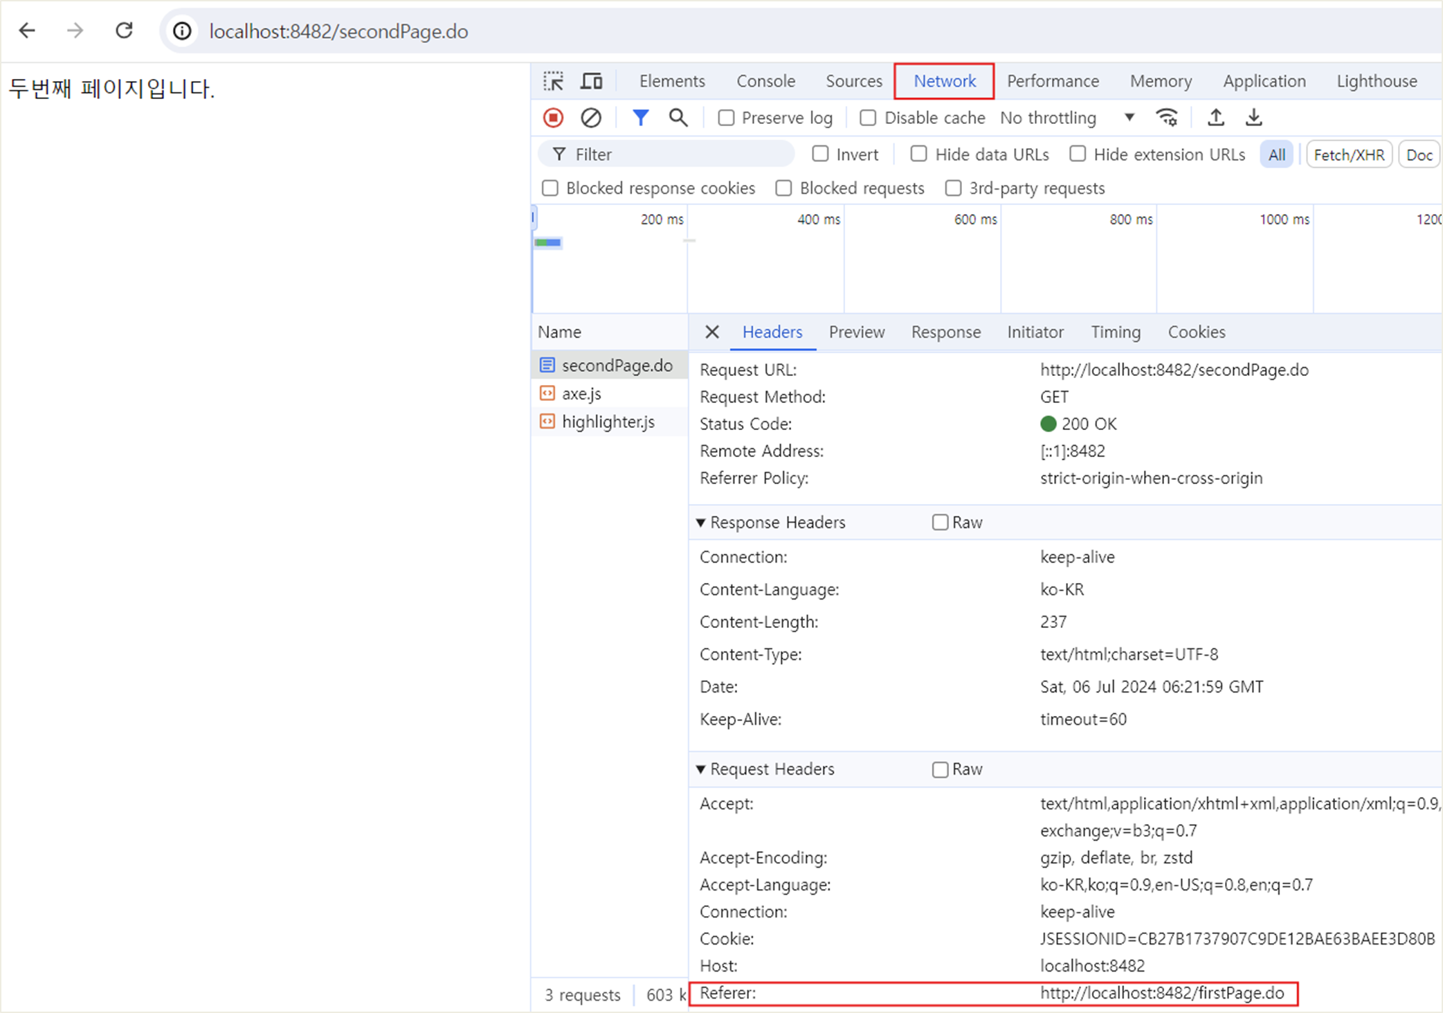Collapse the Response Headers section
Image resolution: width=1443 pixels, height=1013 pixels.
click(701, 523)
